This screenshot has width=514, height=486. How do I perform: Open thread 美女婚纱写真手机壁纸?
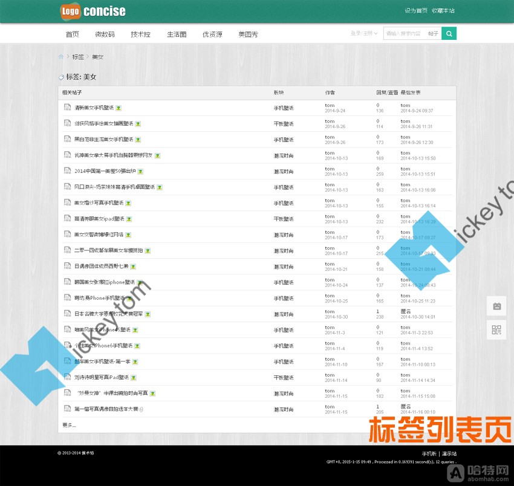99,203
